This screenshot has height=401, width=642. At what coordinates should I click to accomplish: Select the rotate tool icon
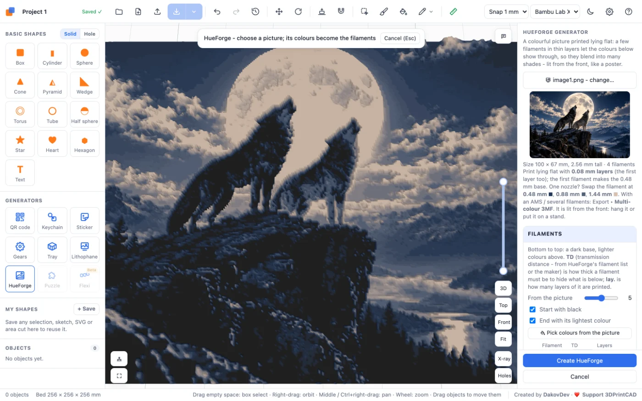[298, 11]
